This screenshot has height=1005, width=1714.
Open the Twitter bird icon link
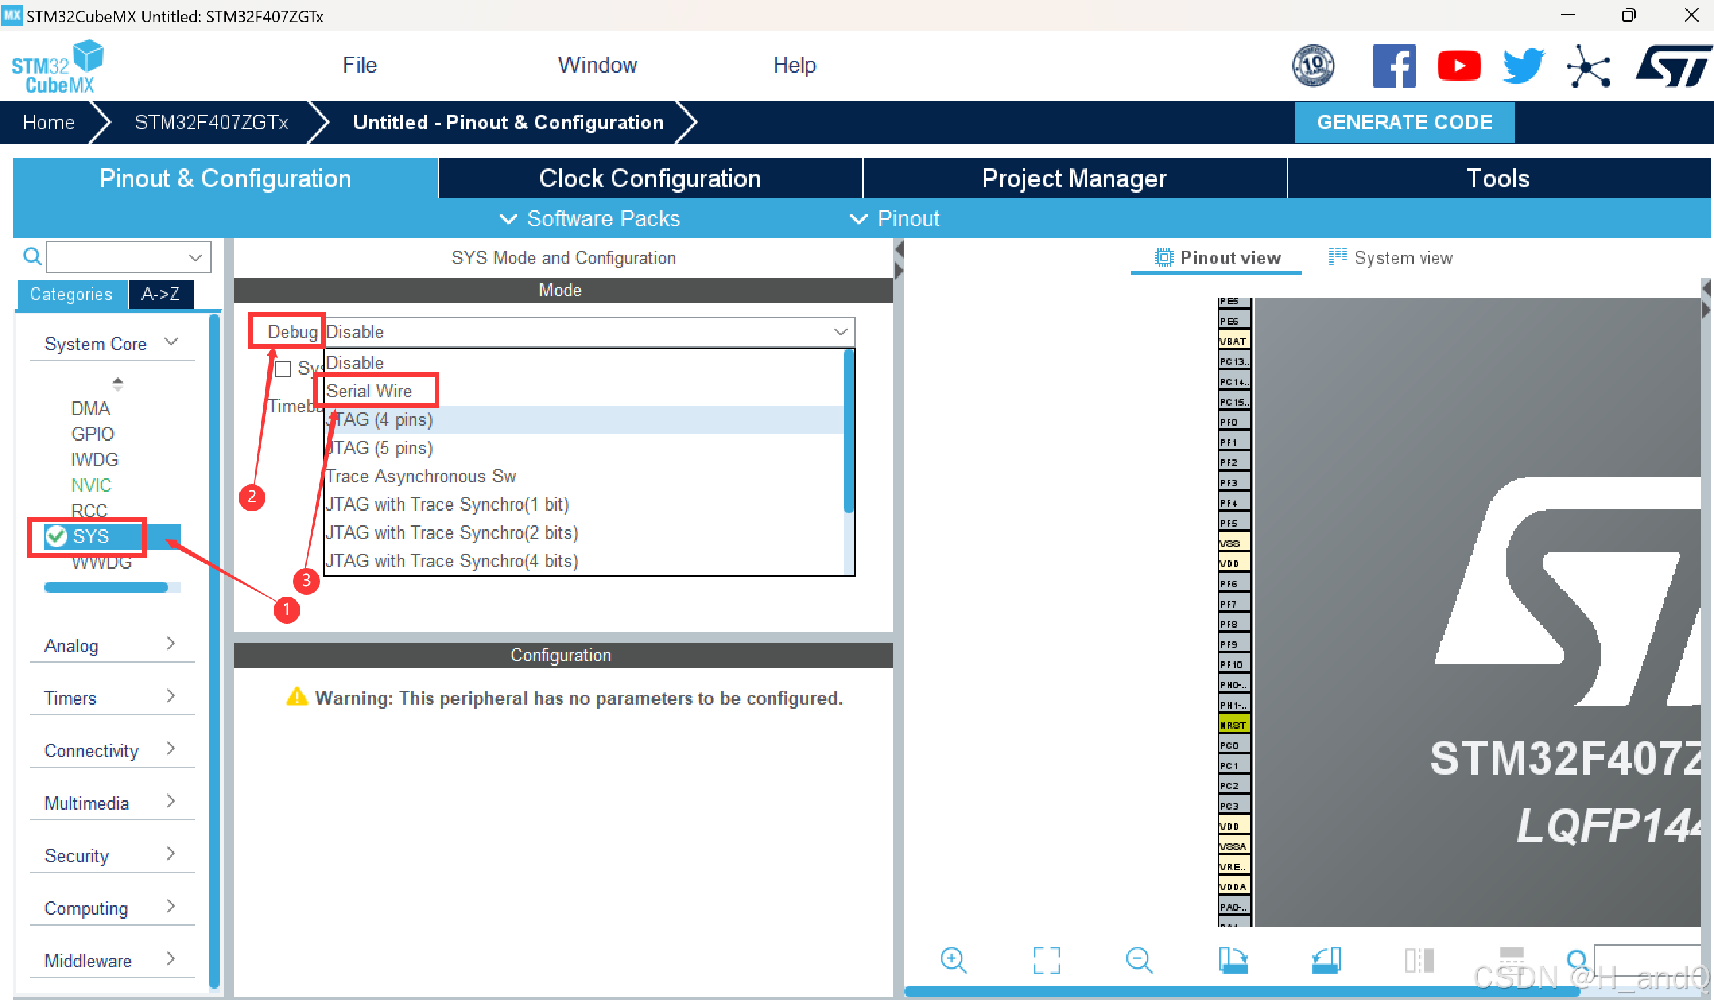(x=1523, y=66)
